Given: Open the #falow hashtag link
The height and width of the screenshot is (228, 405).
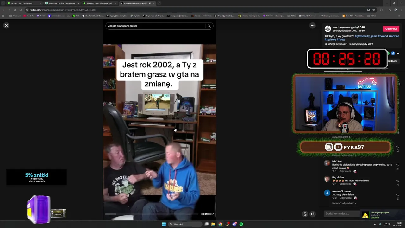Looking at the screenshot, I should 341,40.
